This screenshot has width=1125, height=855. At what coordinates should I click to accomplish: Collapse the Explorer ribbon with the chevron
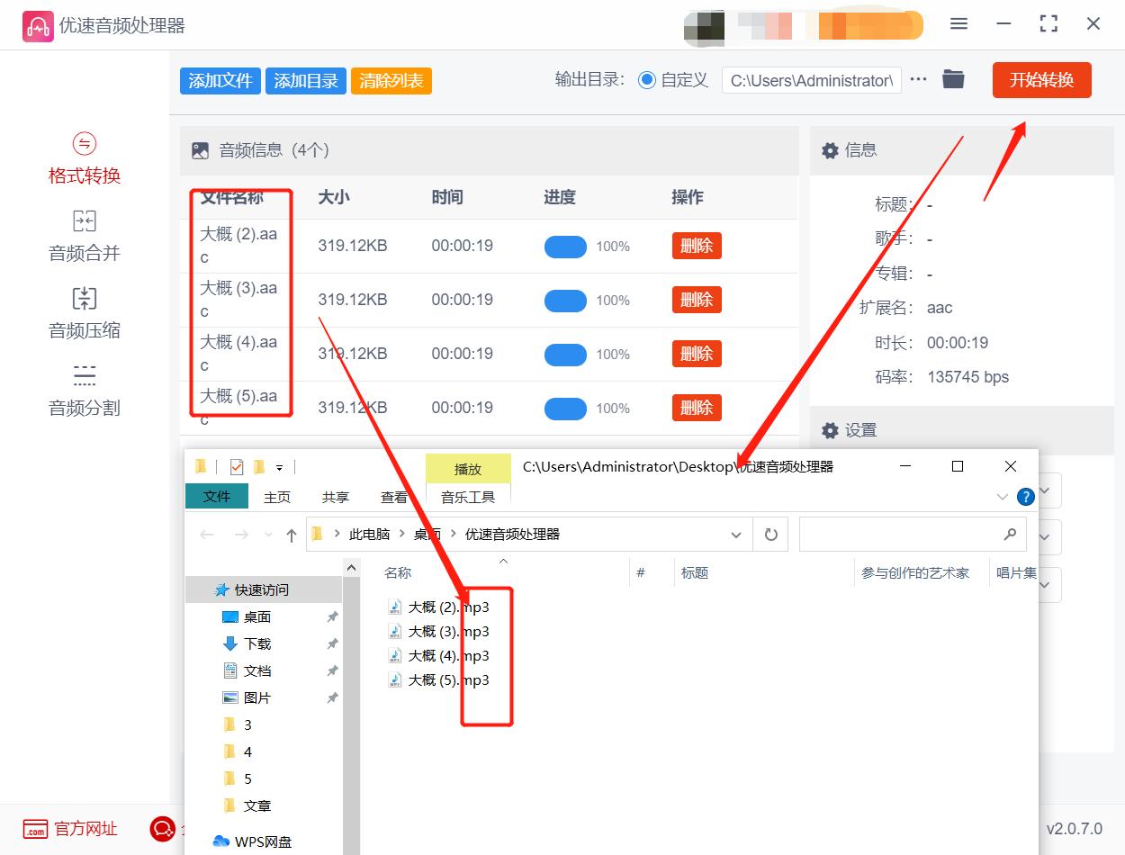1002,497
